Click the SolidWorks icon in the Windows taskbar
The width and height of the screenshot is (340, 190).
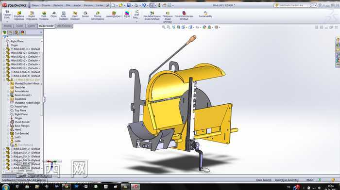click(135, 187)
